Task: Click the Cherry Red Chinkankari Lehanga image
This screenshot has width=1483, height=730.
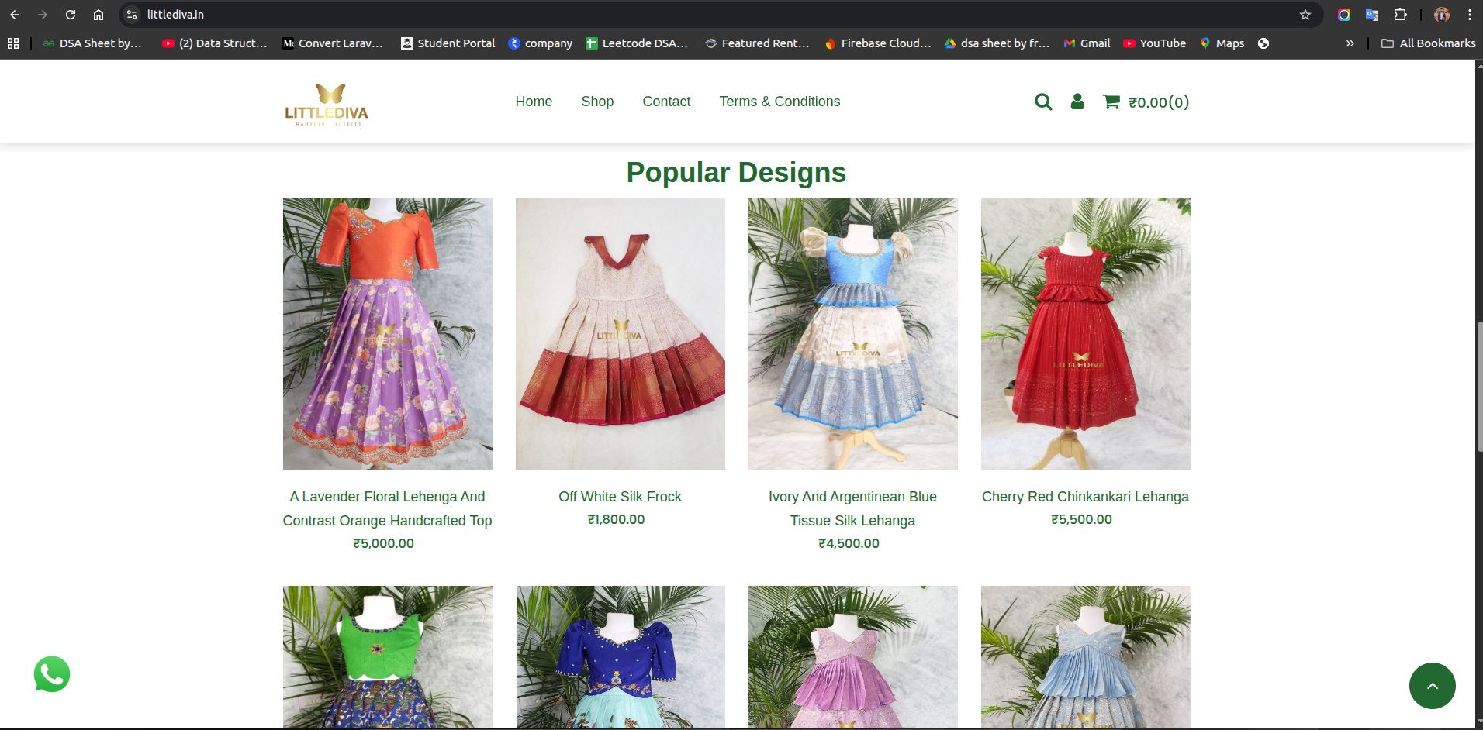Action: [1085, 334]
